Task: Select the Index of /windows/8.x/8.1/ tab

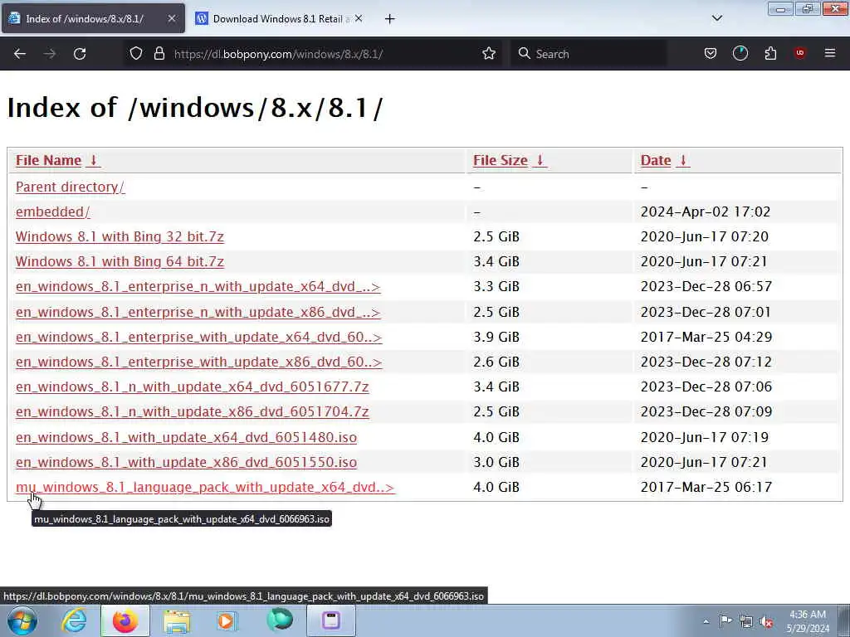Action: tap(93, 19)
